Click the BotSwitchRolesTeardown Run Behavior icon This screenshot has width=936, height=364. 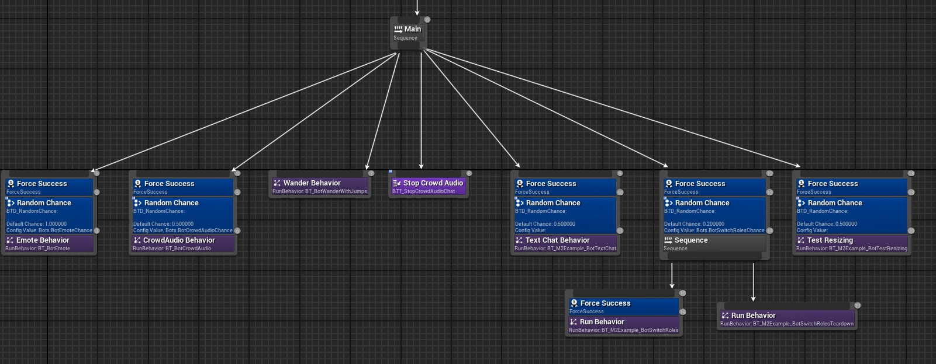tap(725, 316)
